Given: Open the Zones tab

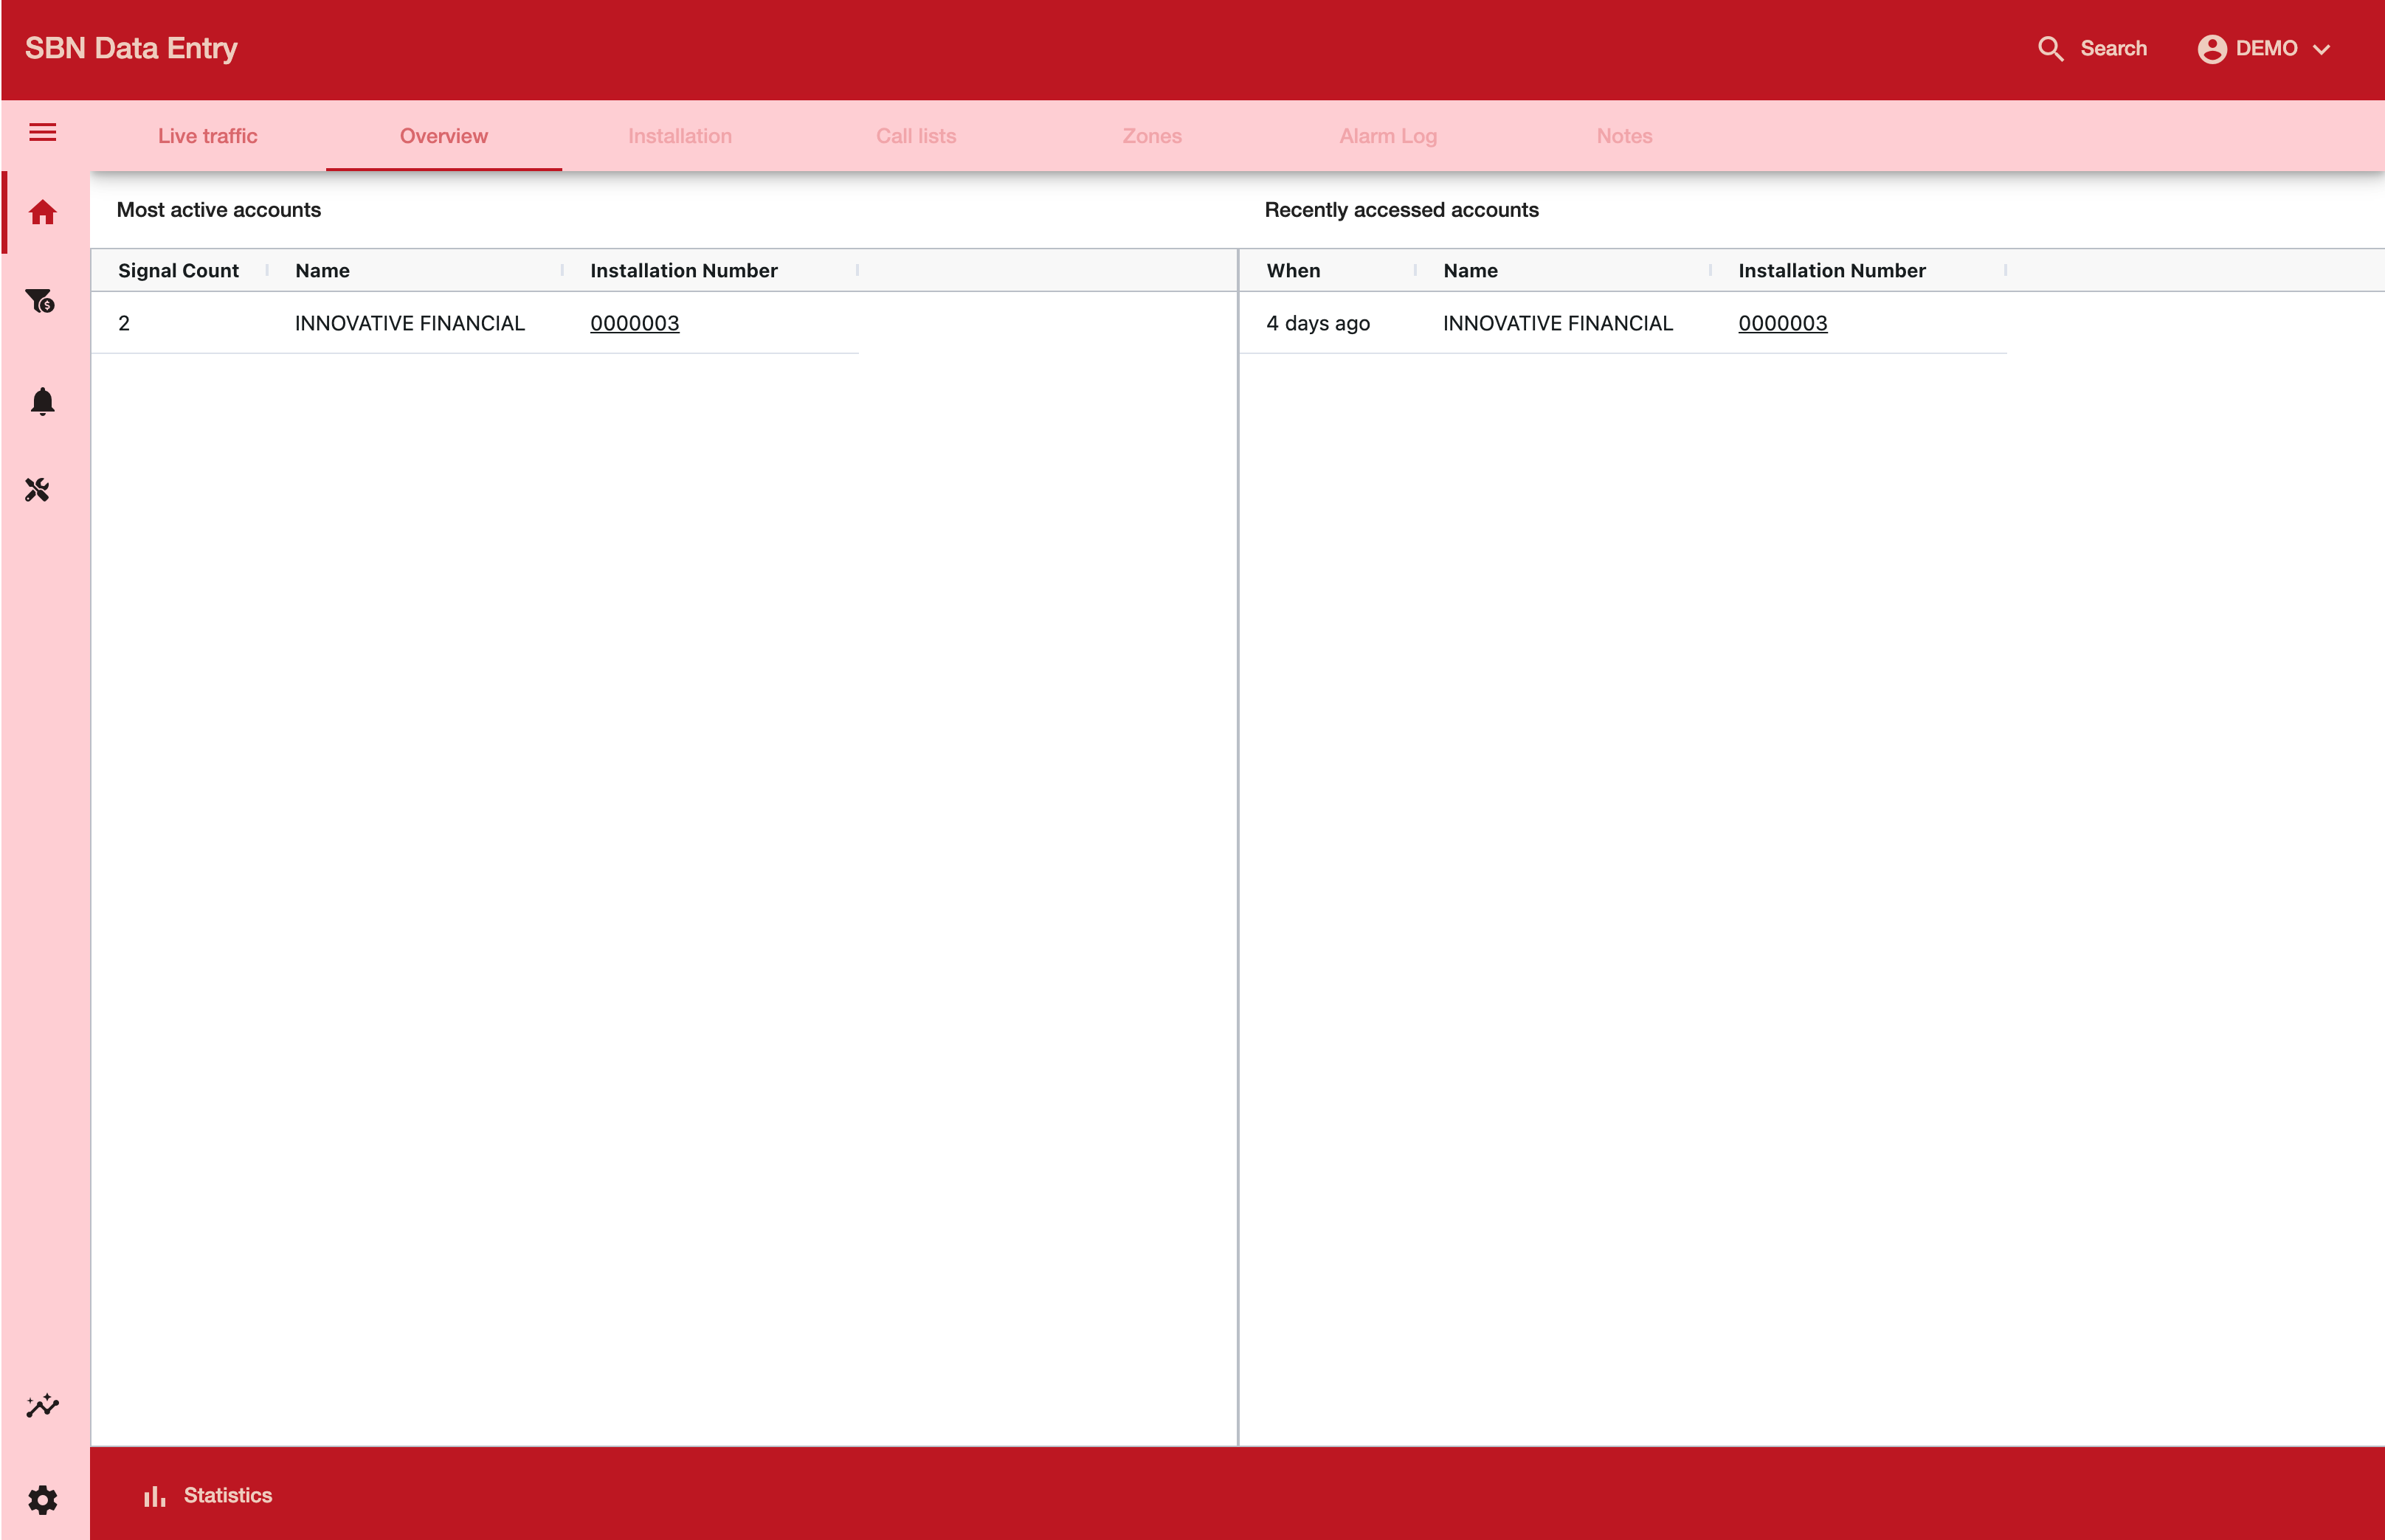Looking at the screenshot, I should click(1153, 136).
